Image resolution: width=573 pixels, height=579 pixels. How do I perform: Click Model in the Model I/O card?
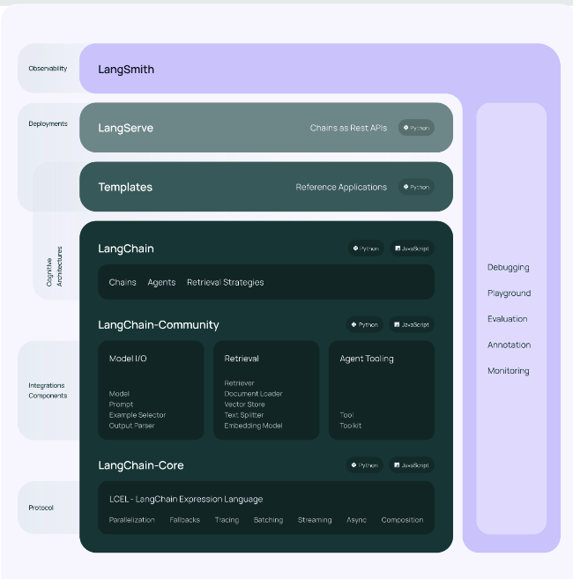click(119, 394)
